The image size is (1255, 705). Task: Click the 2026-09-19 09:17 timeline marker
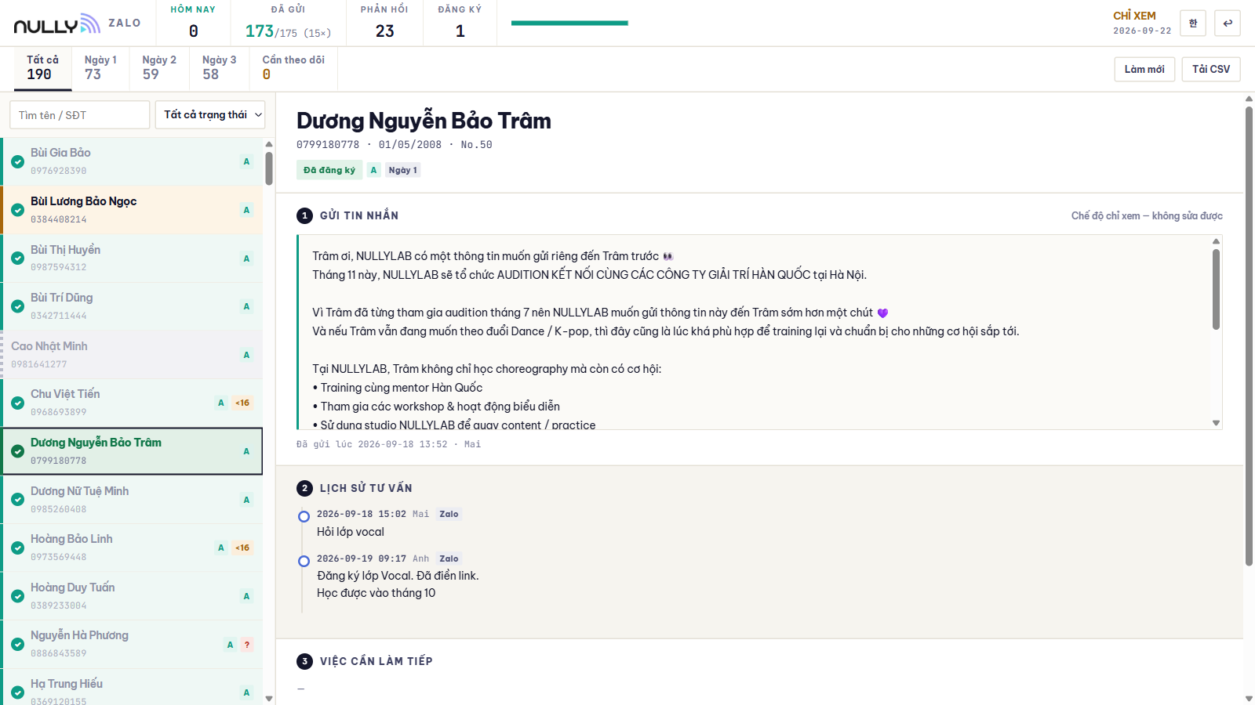(x=304, y=561)
